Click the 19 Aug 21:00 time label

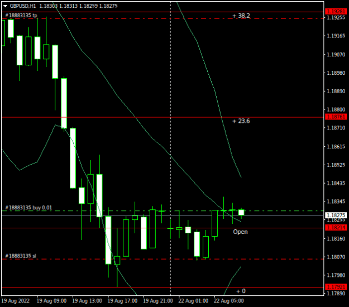pyautogui.click(x=158, y=301)
